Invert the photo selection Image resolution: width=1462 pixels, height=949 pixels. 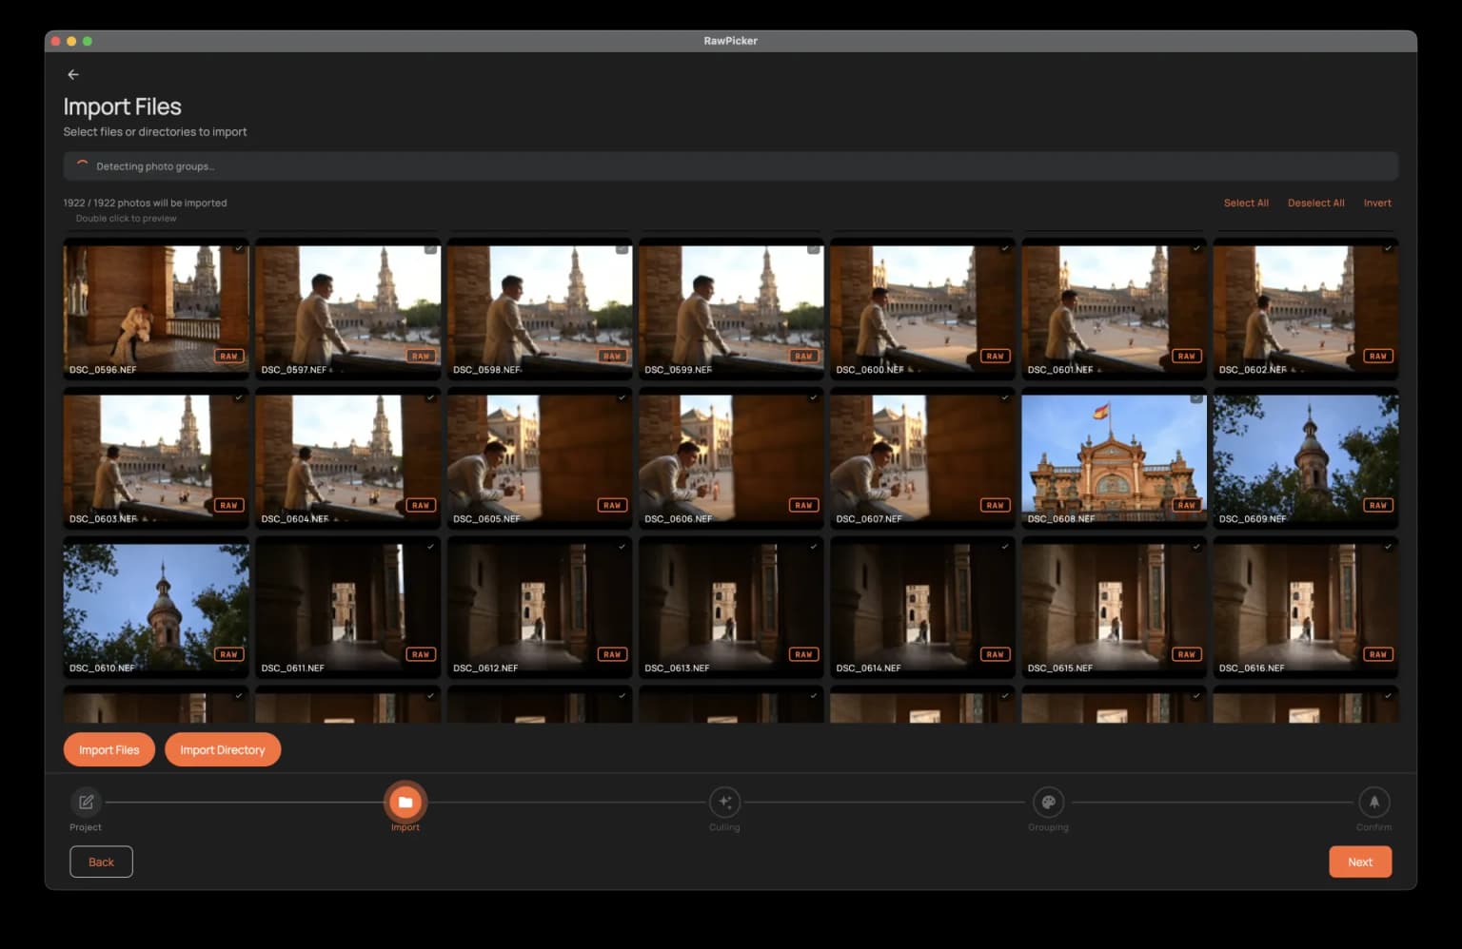click(x=1376, y=203)
